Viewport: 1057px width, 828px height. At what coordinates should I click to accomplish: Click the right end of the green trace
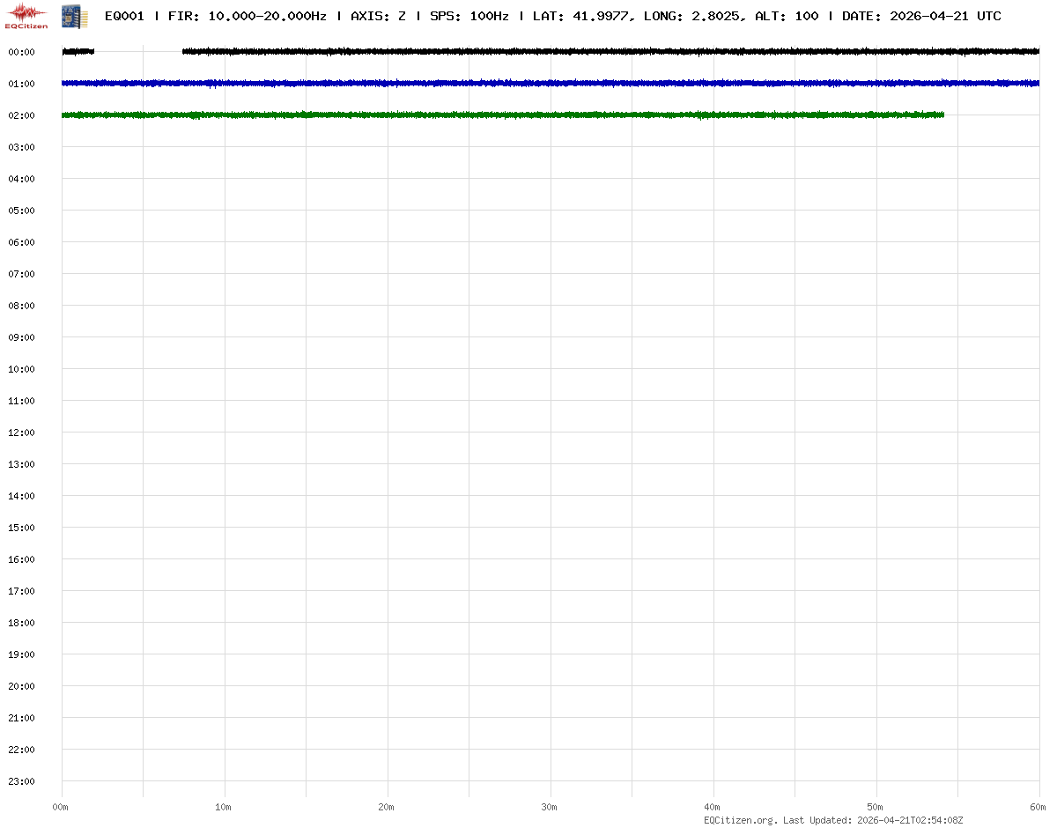click(942, 115)
